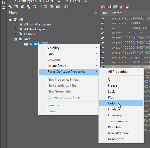Choose On in the reset submenu
The width and height of the screenshot is (150, 148).
121,80
